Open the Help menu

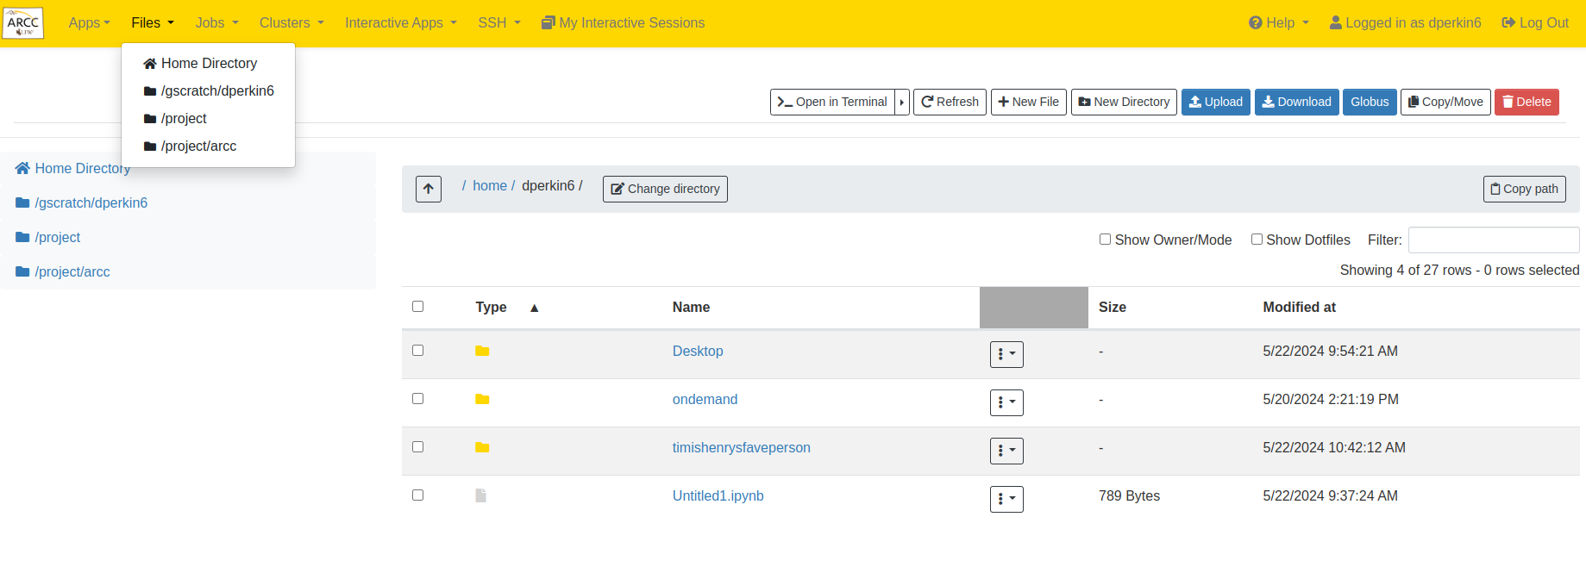click(x=1279, y=23)
